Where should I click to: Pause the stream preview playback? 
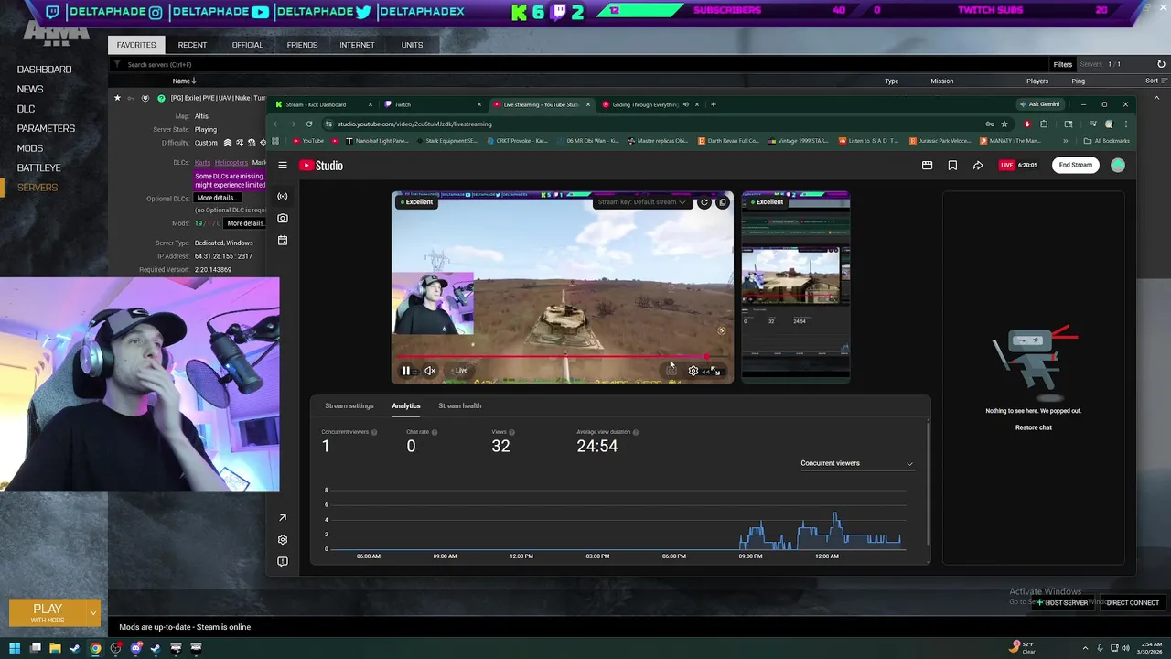pos(406,371)
